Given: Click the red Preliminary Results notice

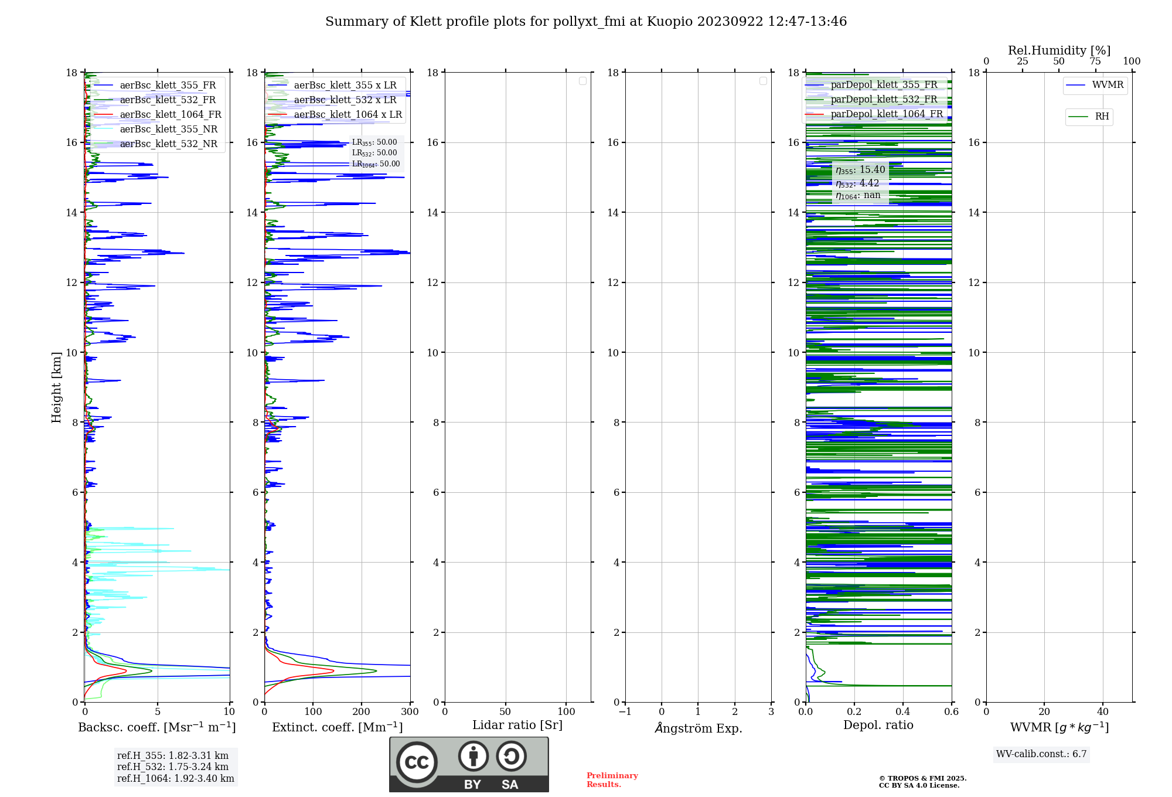Looking at the screenshot, I should pyautogui.click(x=612, y=780).
